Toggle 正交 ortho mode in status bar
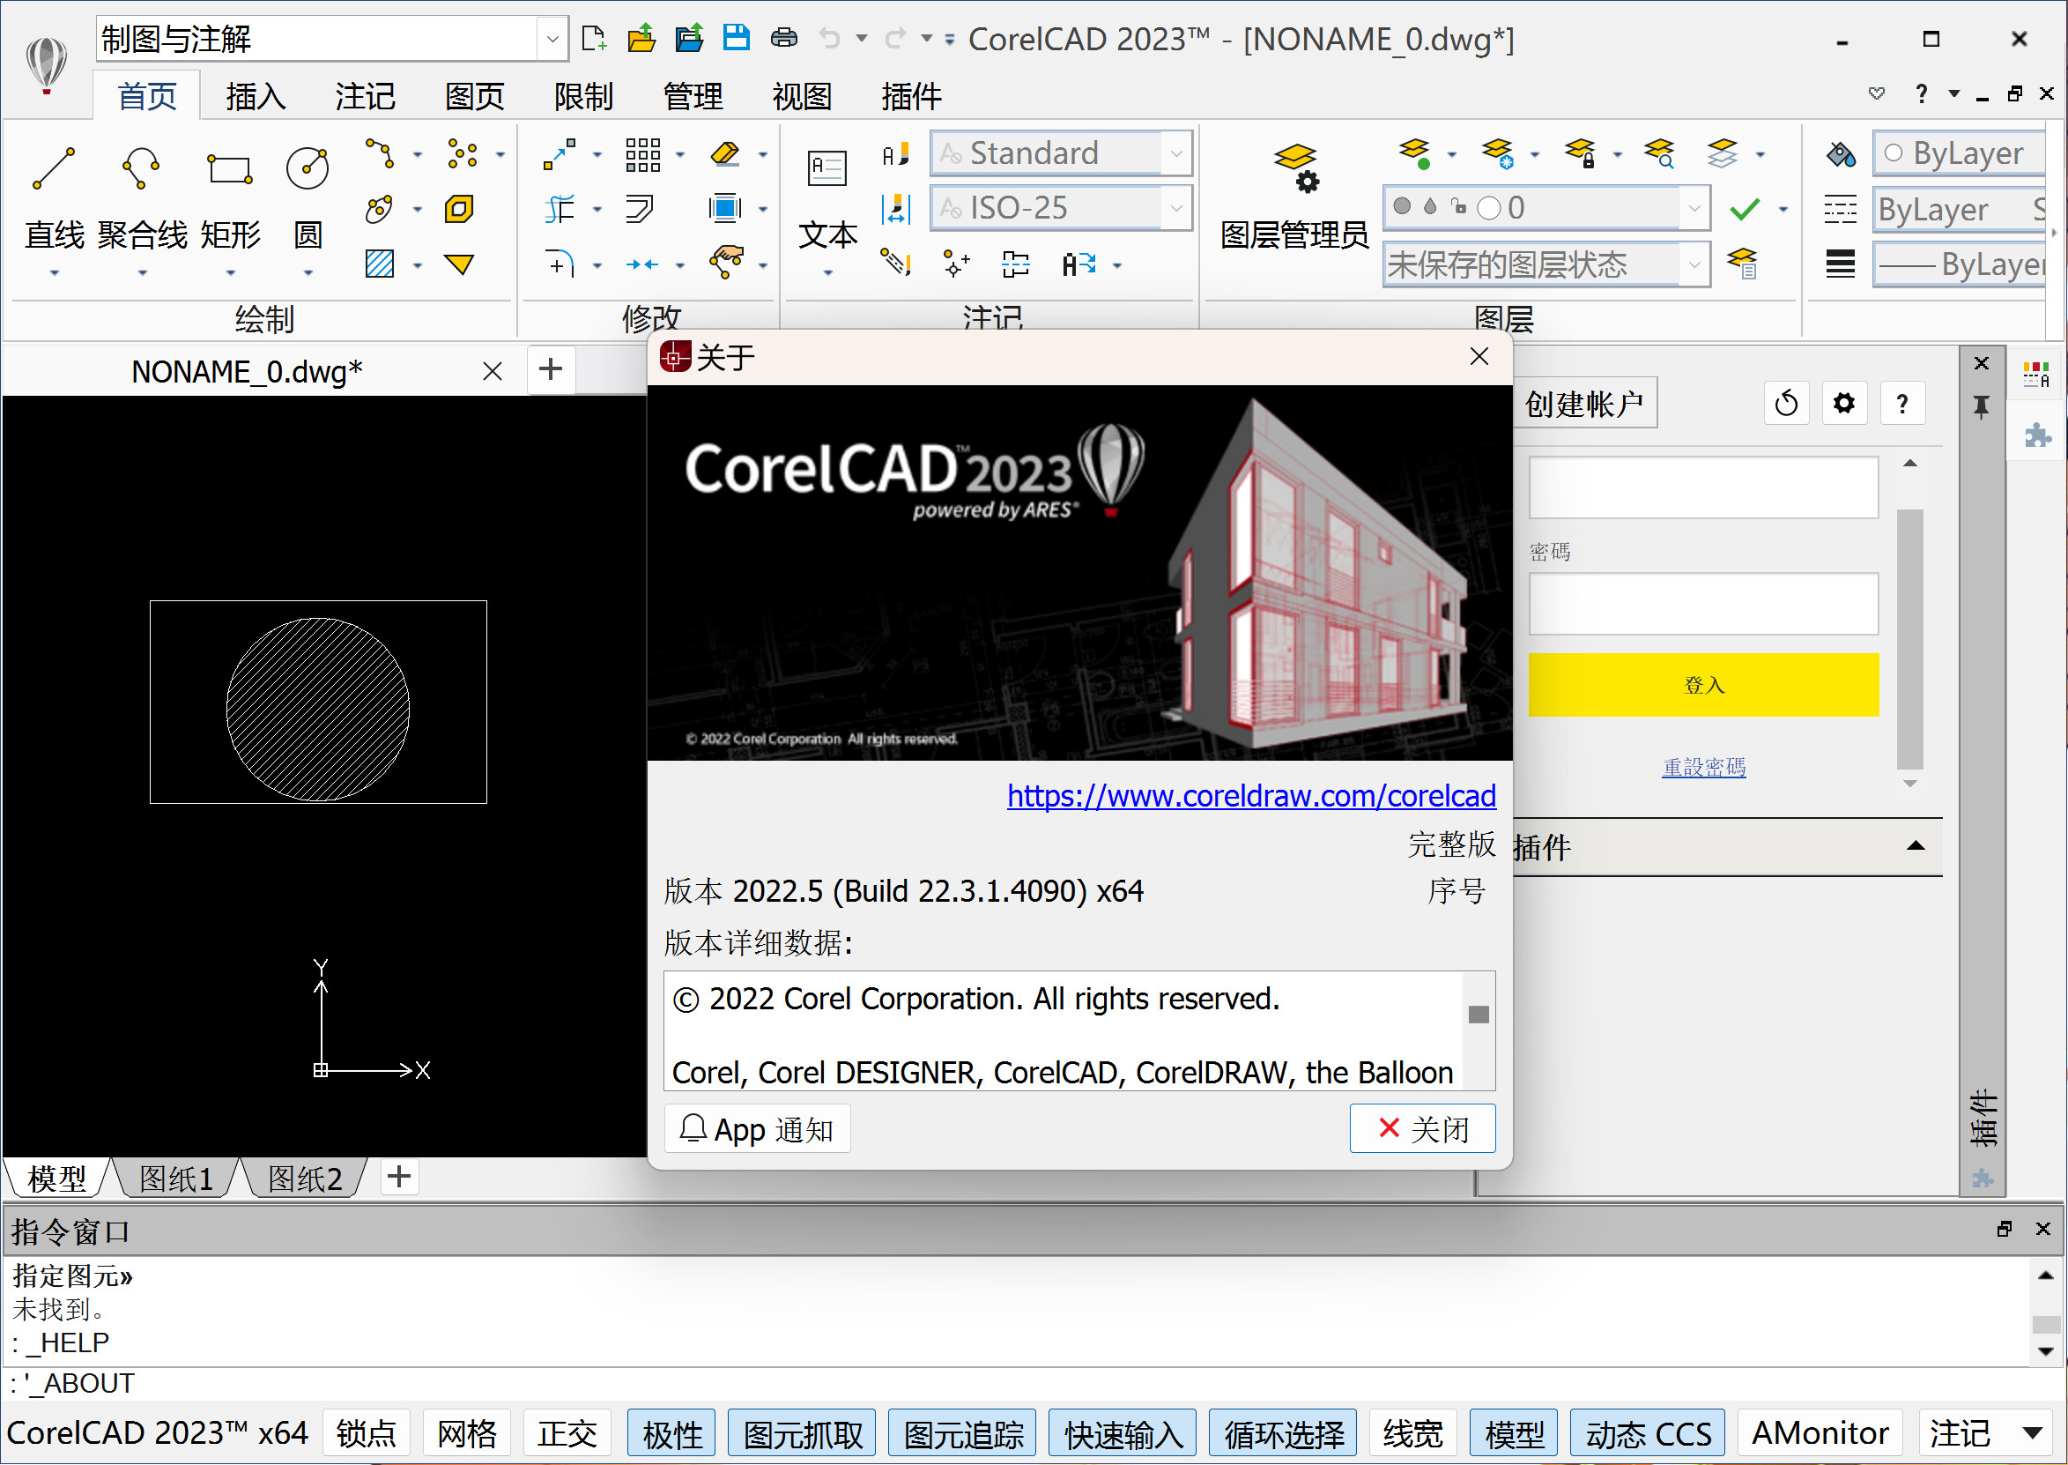This screenshot has width=2068, height=1465. tap(567, 1432)
